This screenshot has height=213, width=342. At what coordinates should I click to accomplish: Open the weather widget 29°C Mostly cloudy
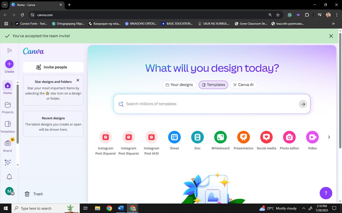[278, 208]
